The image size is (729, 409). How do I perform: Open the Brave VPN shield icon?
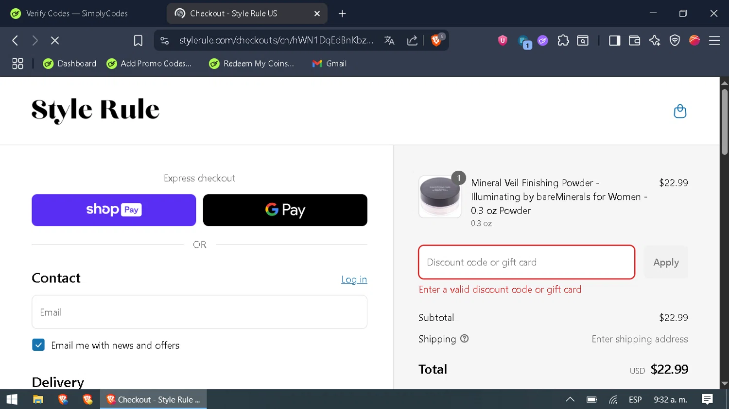[x=675, y=41]
